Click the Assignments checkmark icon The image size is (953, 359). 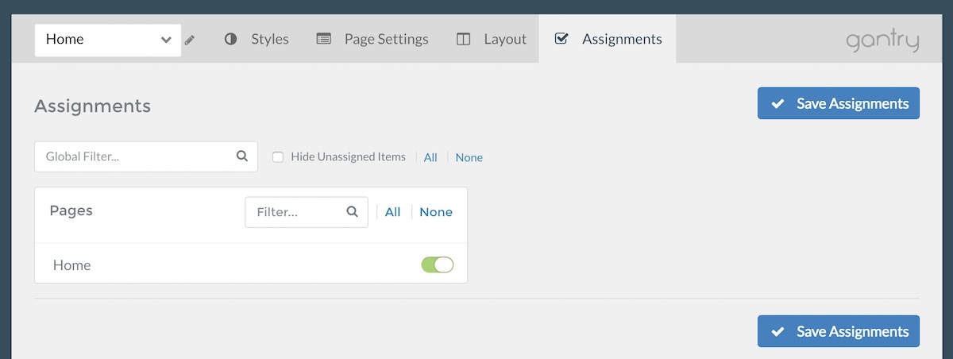(x=561, y=39)
